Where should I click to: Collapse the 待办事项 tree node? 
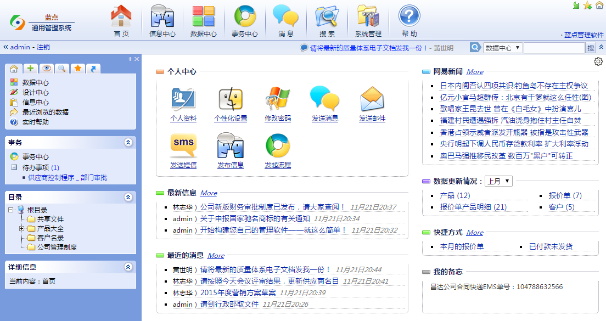pos(14,167)
